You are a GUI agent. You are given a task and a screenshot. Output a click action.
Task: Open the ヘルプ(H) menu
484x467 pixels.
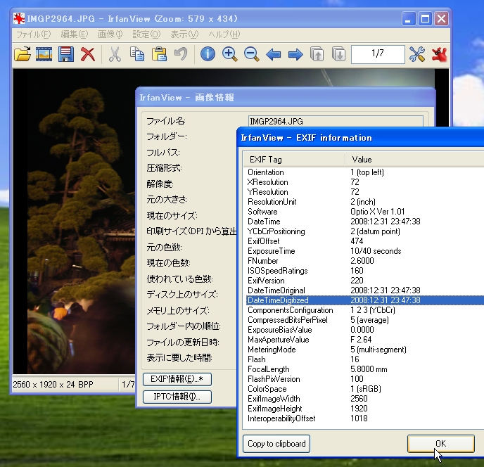click(x=224, y=34)
